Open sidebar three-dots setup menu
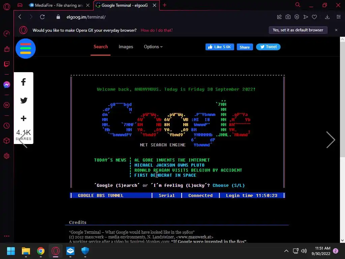Image resolution: width=345 pixels, height=259 pixels. [7, 236]
